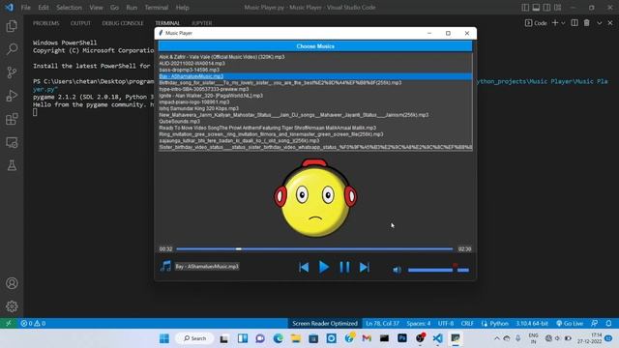Image resolution: width=619 pixels, height=348 pixels.
Task: Select the AUD-20211002 mp3 entry
Action: tap(315, 63)
